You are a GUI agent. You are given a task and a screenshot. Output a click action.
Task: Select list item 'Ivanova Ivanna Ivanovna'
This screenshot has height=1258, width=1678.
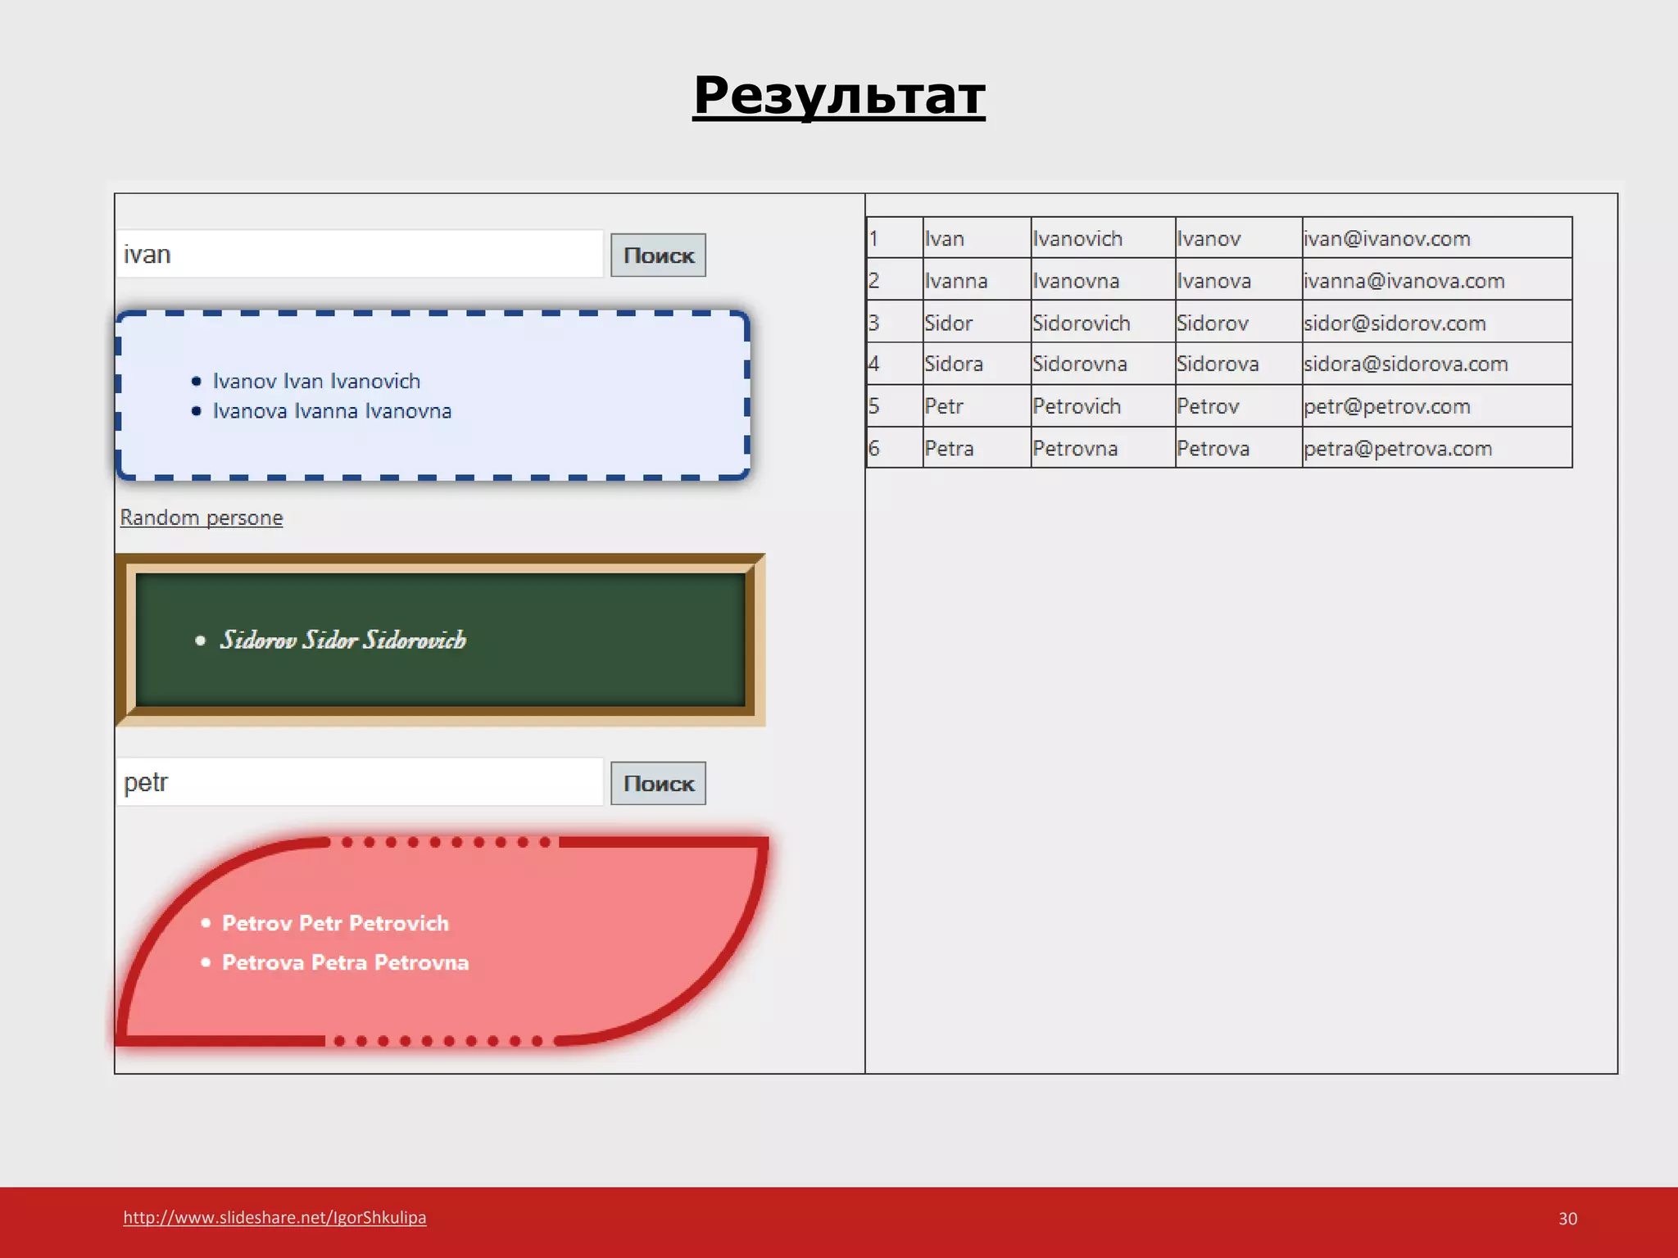(x=332, y=410)
